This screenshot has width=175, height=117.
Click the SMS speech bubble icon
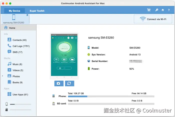[x=9, y=52]
